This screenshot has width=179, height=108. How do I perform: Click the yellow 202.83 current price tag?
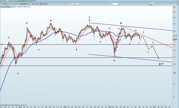(x=175, y=39)
